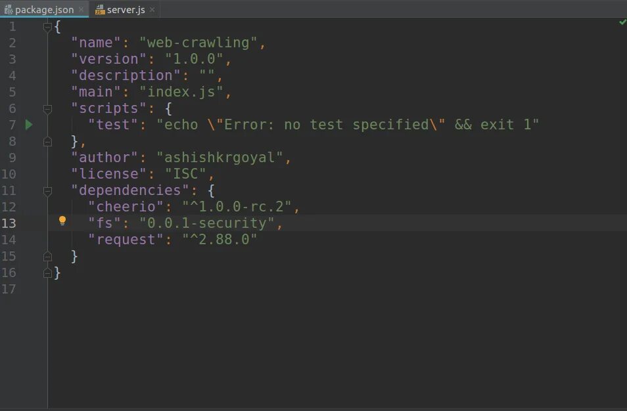Viewport: 627px width, 411px height.
Task: Click the "main" key
Action: point(96,92)
